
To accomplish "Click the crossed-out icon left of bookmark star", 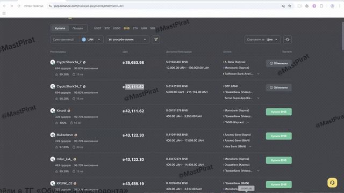I will (283, 6).
